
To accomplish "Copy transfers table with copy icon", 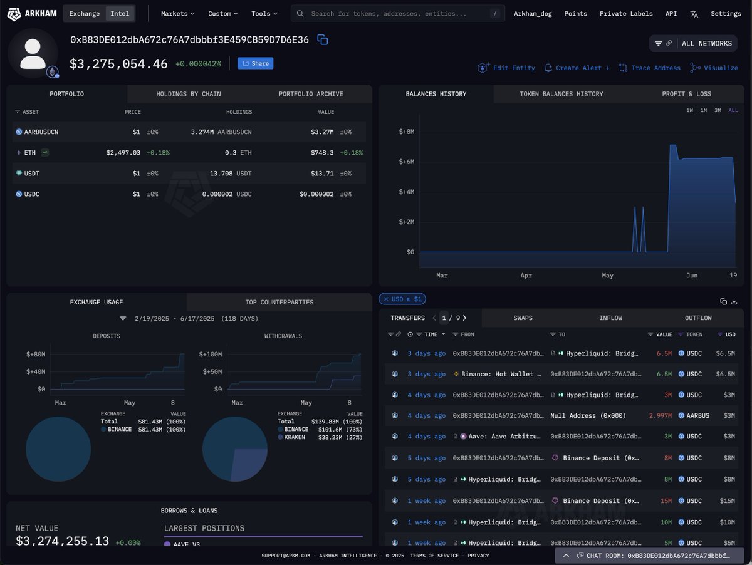I will (x=723, y=301).
